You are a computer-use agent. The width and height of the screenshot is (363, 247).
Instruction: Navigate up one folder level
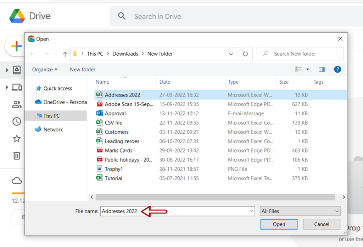(x=65, y=54)
